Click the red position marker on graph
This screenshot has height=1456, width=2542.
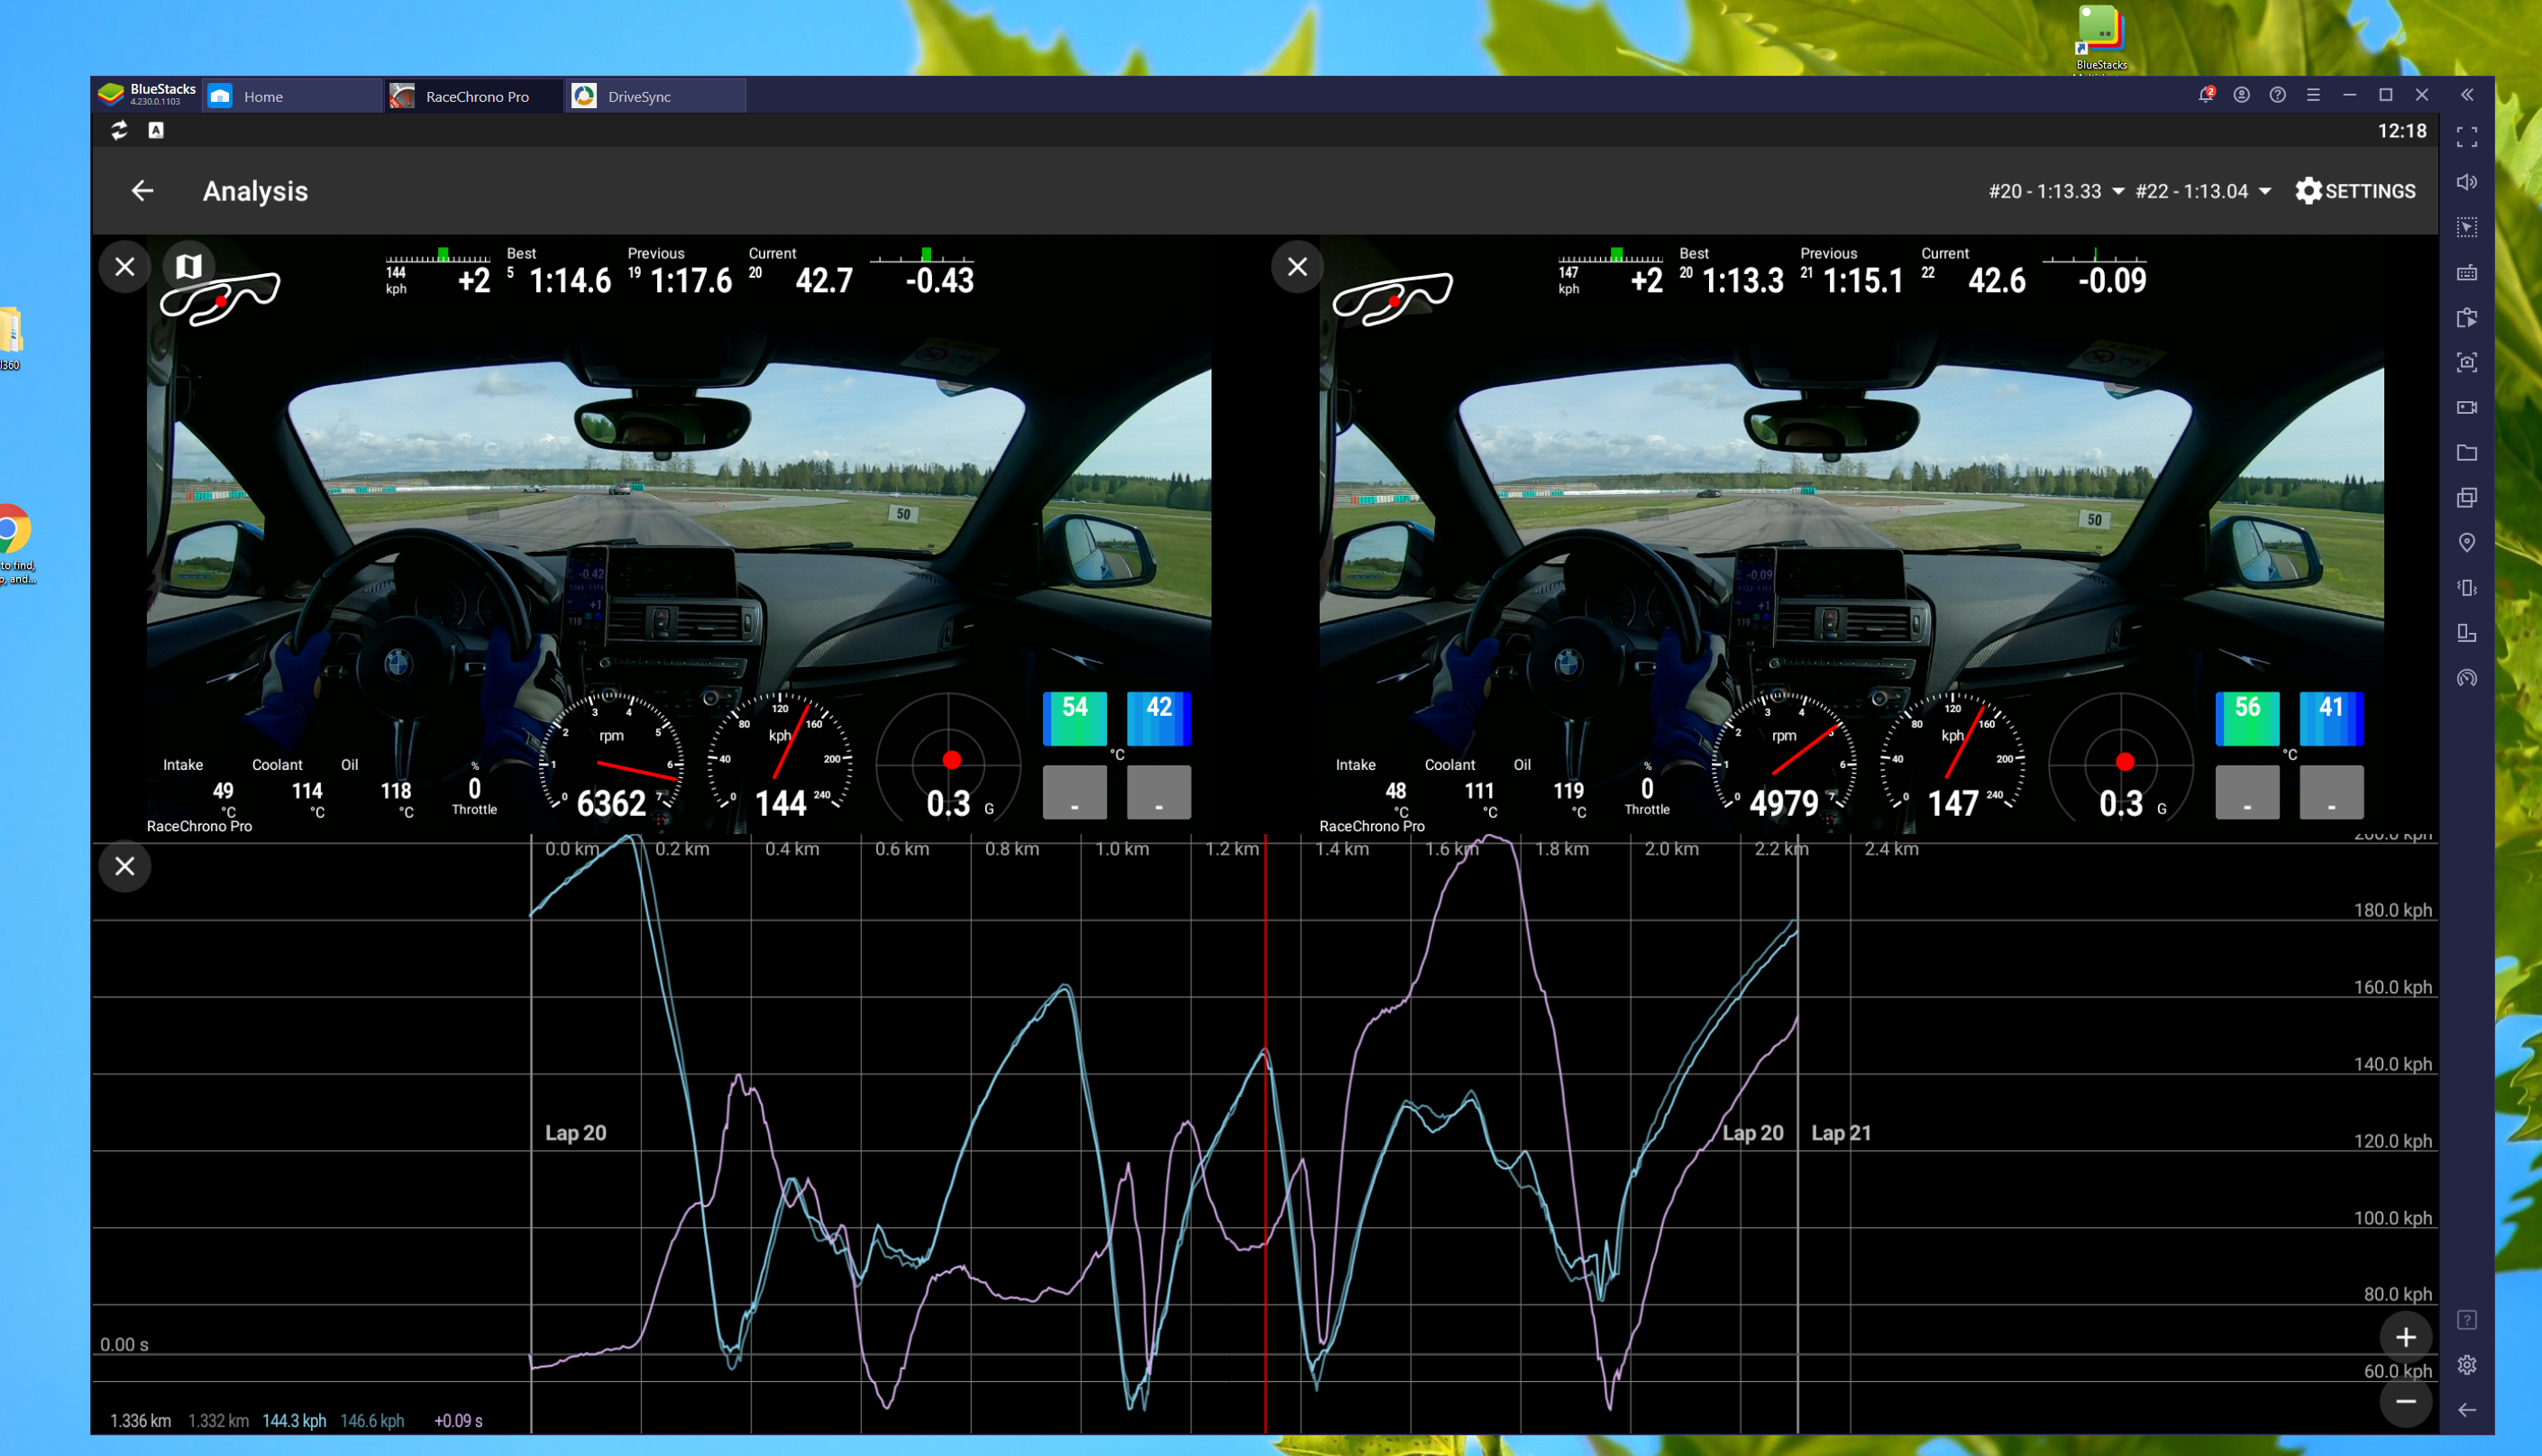(1266, 1130)
